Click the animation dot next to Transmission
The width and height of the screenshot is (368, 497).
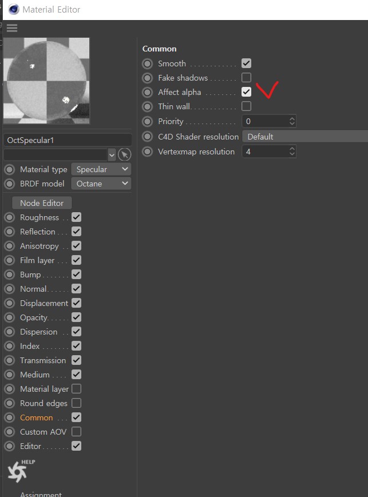[10, 360]
